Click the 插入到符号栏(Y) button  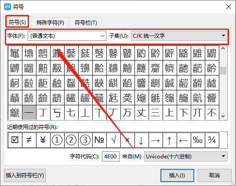click(25, 175)
